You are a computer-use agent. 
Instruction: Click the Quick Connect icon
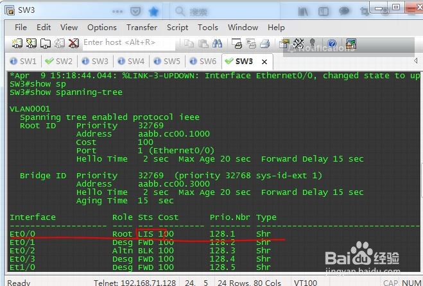pyautogui.click(x=31, y=44)
